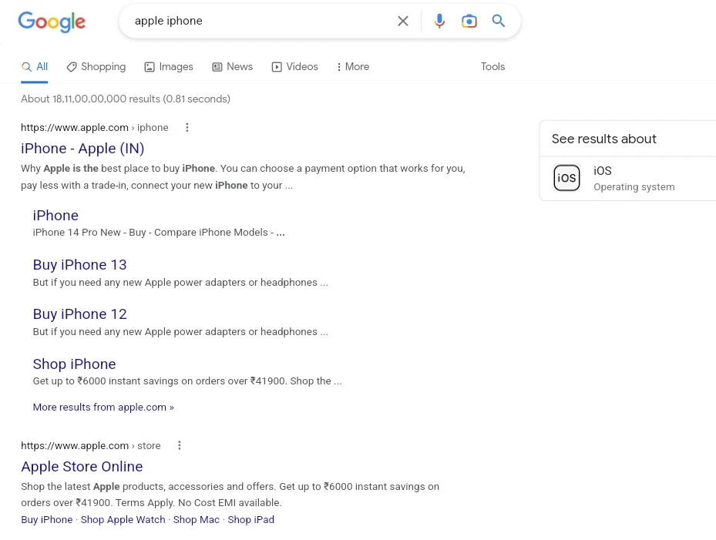Screen dimensions: 716x540
Task: Click the magnifier search button
Action: pos(498,21)
